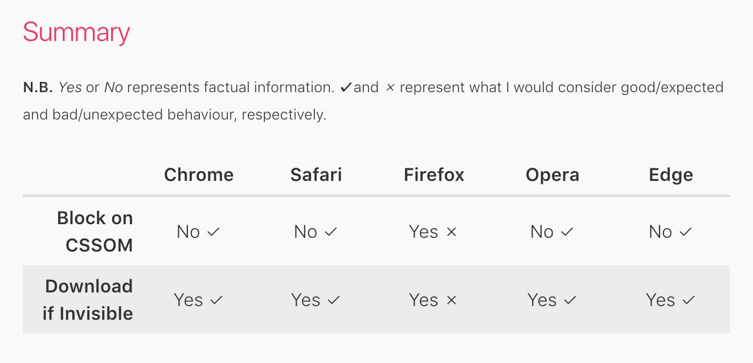Click the No value under Safari
Viewport: 753px width, 363px height.
tap(305, 232)
